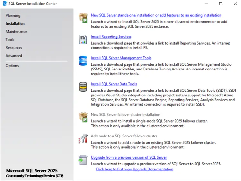Open the Advanced section
241x181 pixels.
tap(14, 56)
